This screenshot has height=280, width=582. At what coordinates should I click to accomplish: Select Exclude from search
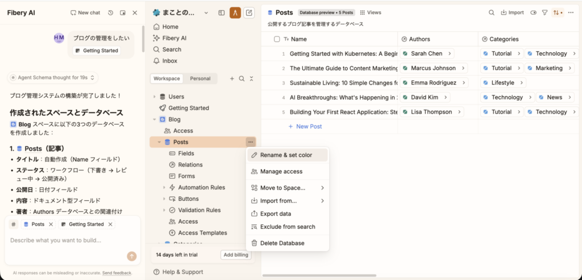click(x=288, y=227)
